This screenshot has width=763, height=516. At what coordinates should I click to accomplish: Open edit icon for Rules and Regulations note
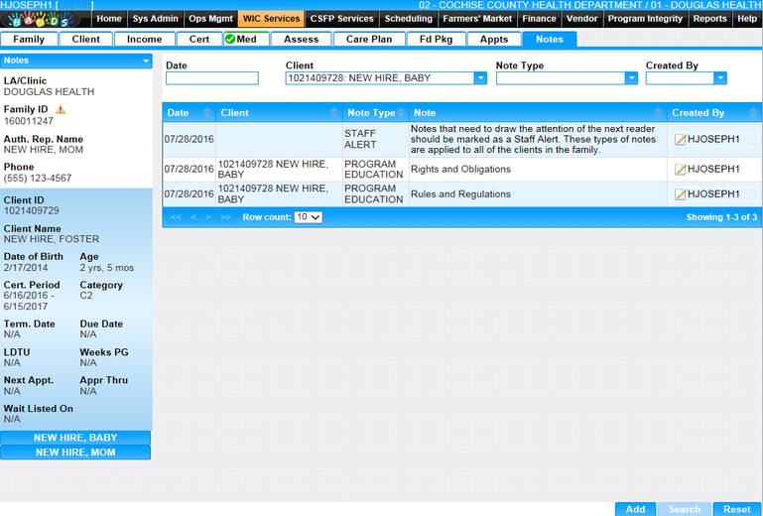click(x=680, y=194)
